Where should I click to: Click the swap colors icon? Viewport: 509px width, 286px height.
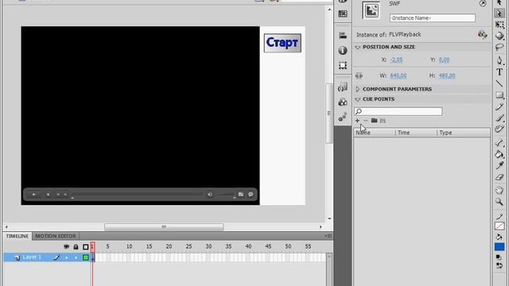pos(499,265)
